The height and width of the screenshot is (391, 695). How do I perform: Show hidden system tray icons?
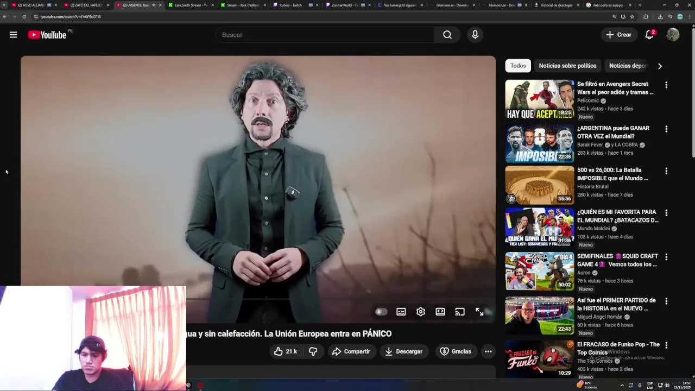[622, 385]
